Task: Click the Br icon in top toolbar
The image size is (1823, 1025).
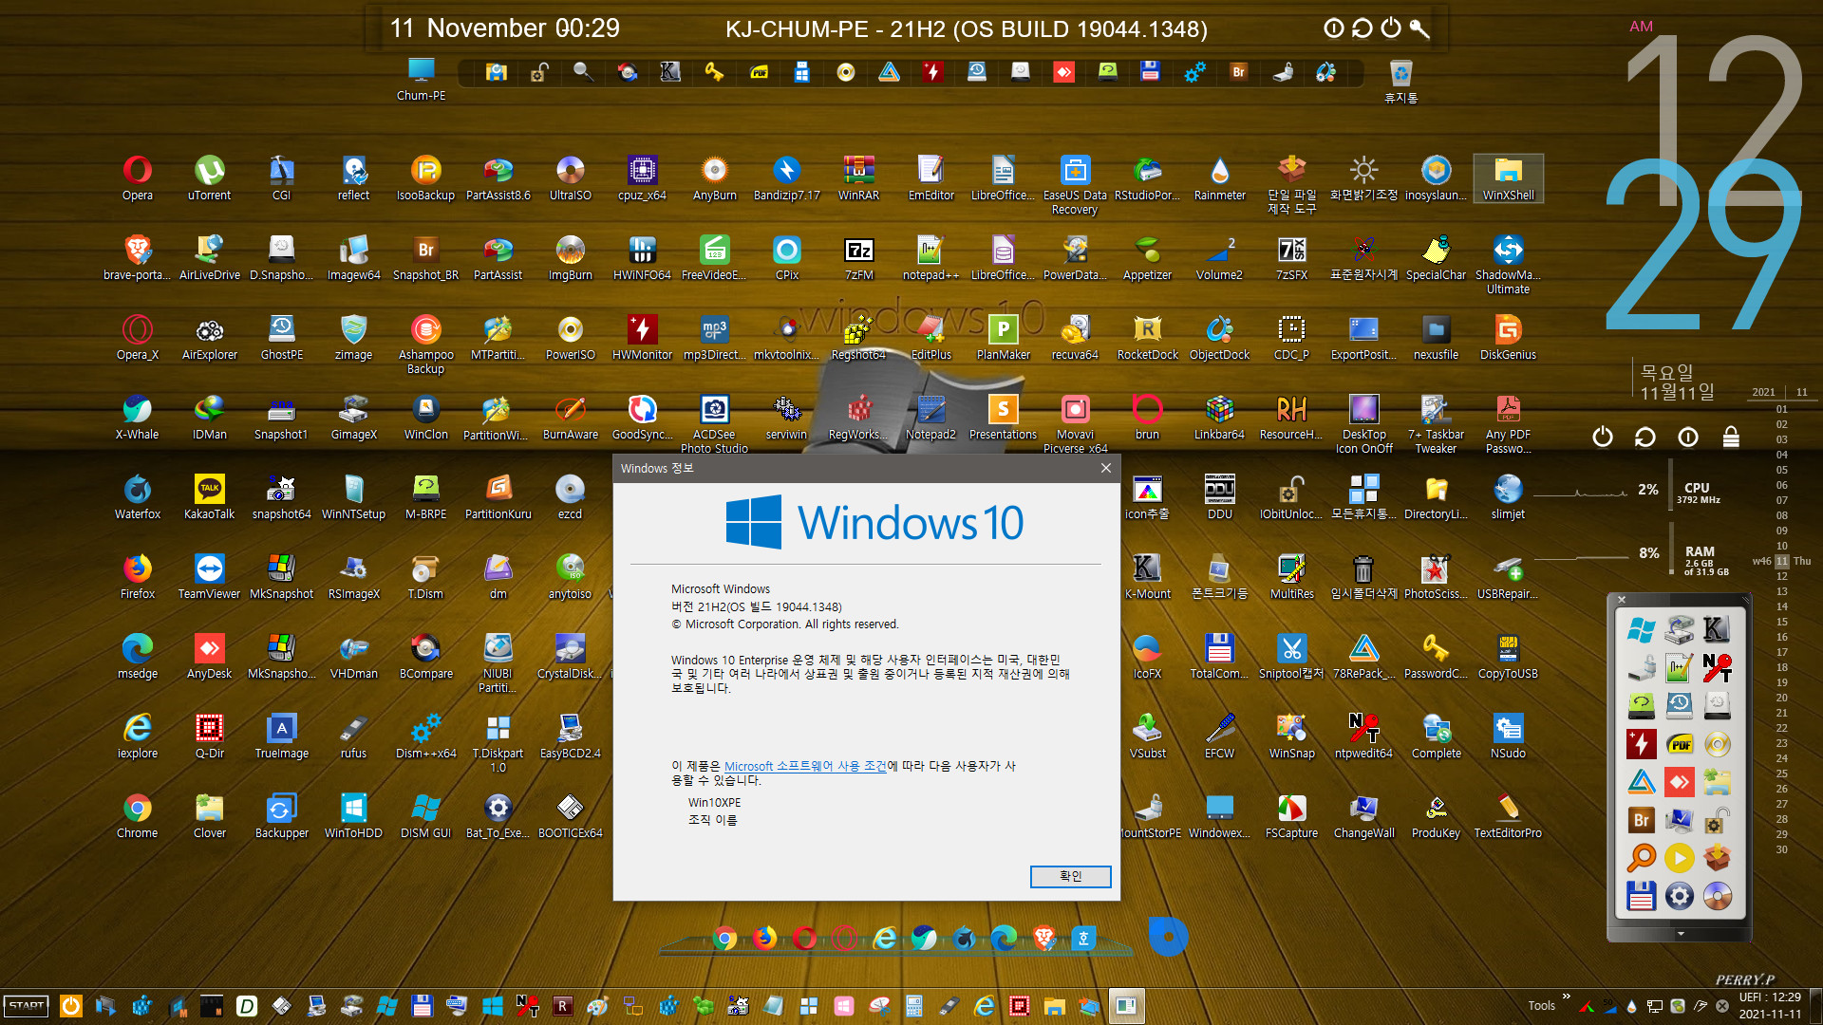Action: click(1238, 72)
